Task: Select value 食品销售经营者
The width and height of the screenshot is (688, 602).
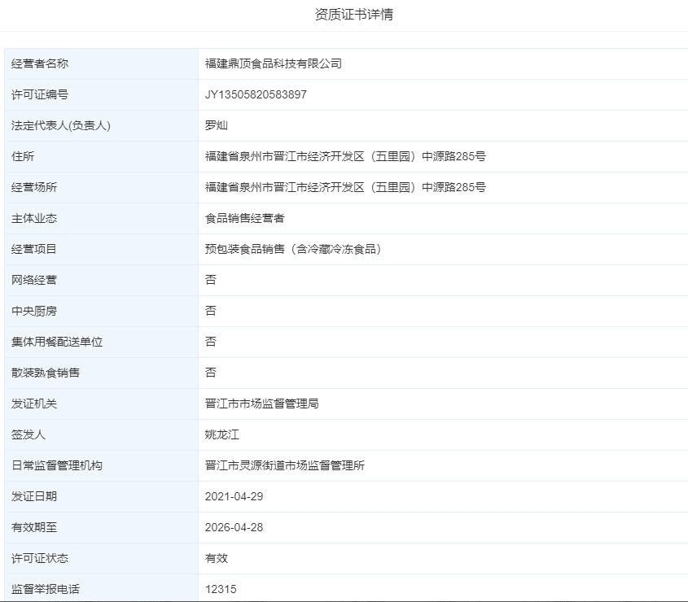Action: pos(245,218)
